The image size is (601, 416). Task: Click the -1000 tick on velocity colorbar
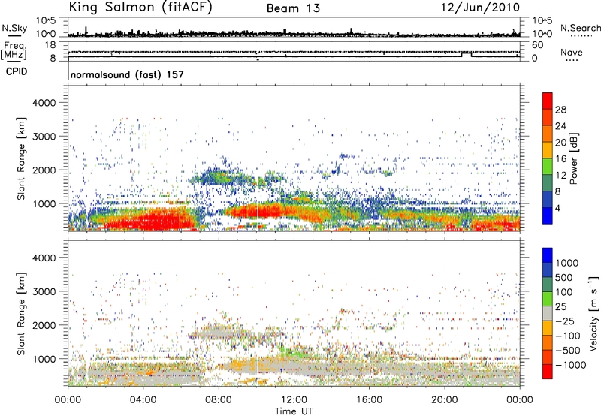click(571, 365)
